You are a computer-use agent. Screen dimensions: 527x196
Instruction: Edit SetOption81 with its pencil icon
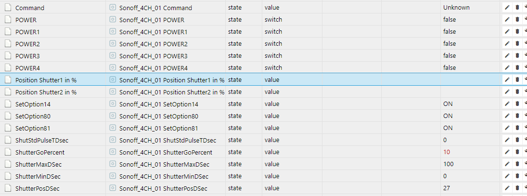click(507, 128)
